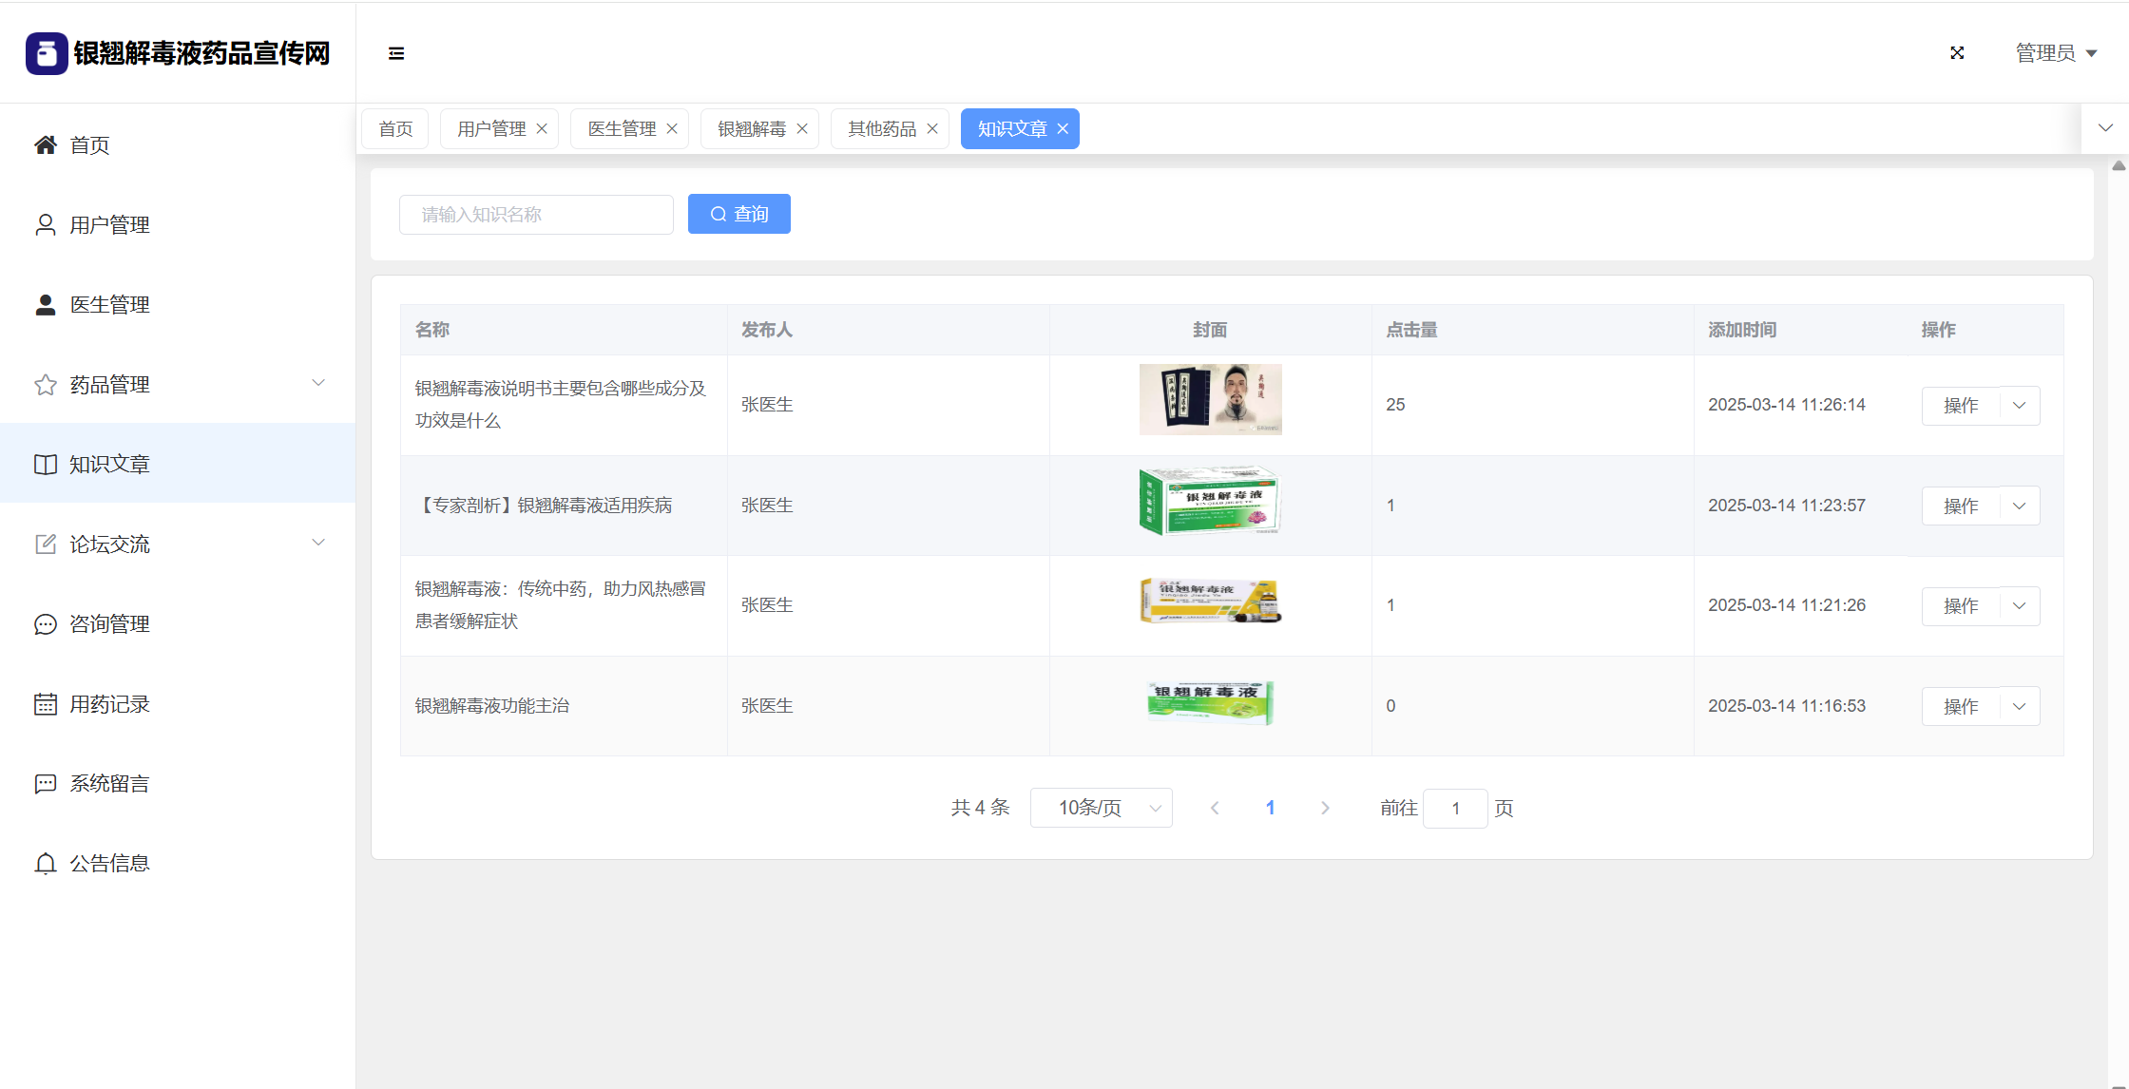2129x1089 pixels.
Task: Open 操作 dropdown arrow for first article
Action: 2020,406
